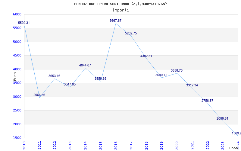Screen dimensions: 241x151
Task: Select the 2966.66 data point label
Action: pos(39,95)
